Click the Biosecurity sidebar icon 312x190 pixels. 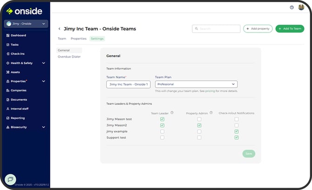[8, 127]
